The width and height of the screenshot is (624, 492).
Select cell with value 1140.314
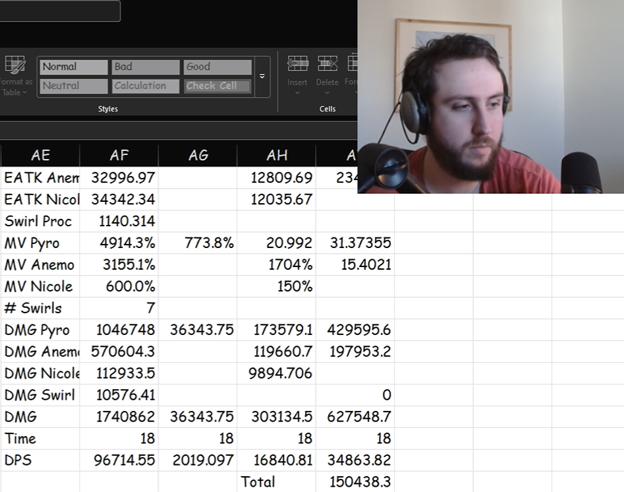click(x=119, y=221)
